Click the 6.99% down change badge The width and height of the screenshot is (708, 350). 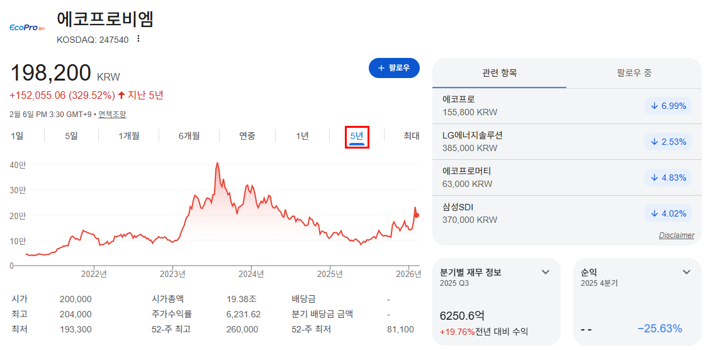tap(668, 106)
